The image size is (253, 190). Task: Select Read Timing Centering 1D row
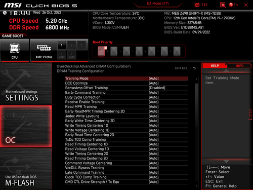[126, 144]
